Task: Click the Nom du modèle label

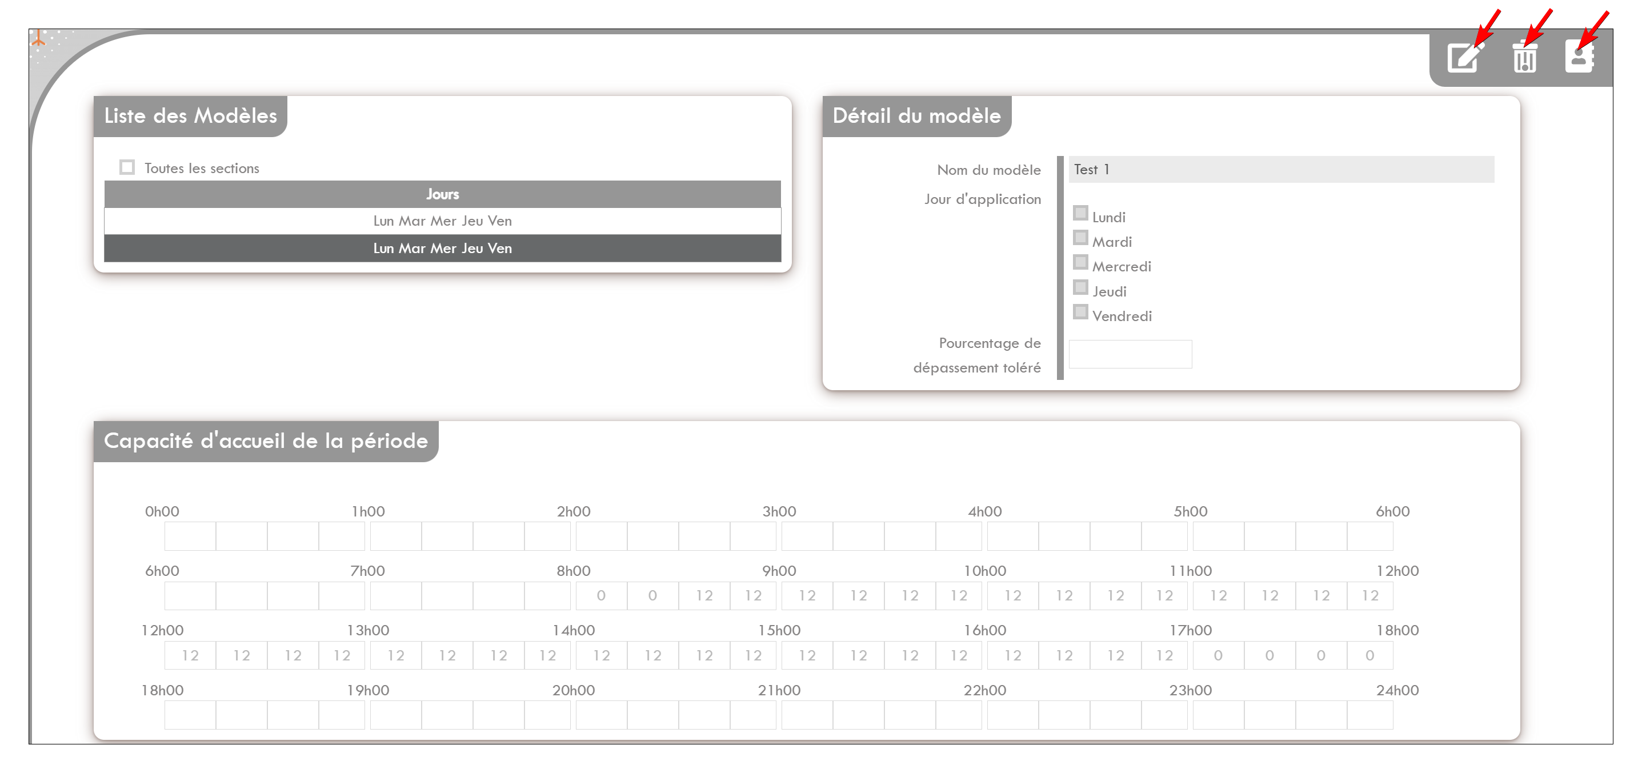Action: click(x=988, y=170)
